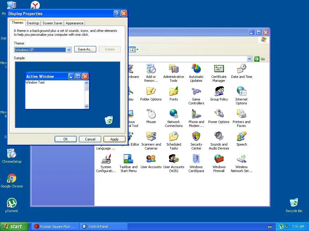Open Power Options applet
The width and height of the screenshot is (309, 231).
click(x=219, y=114)
